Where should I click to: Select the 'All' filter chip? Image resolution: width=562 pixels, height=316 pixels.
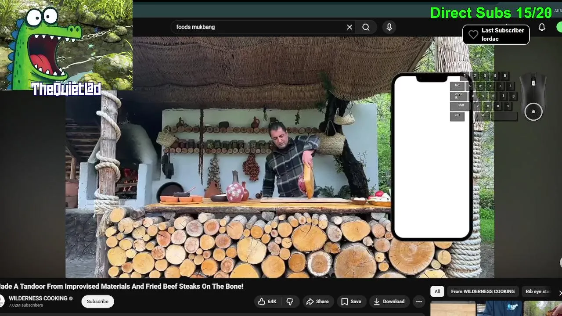point(437,291)
